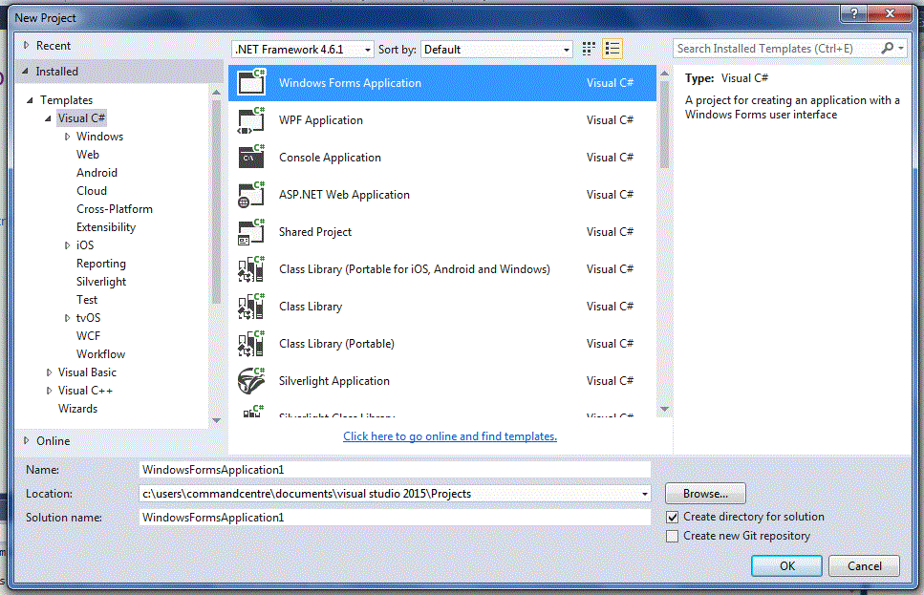Collapse the Templates tree node
The image size is (924, 595).
(x=30, y=100)
